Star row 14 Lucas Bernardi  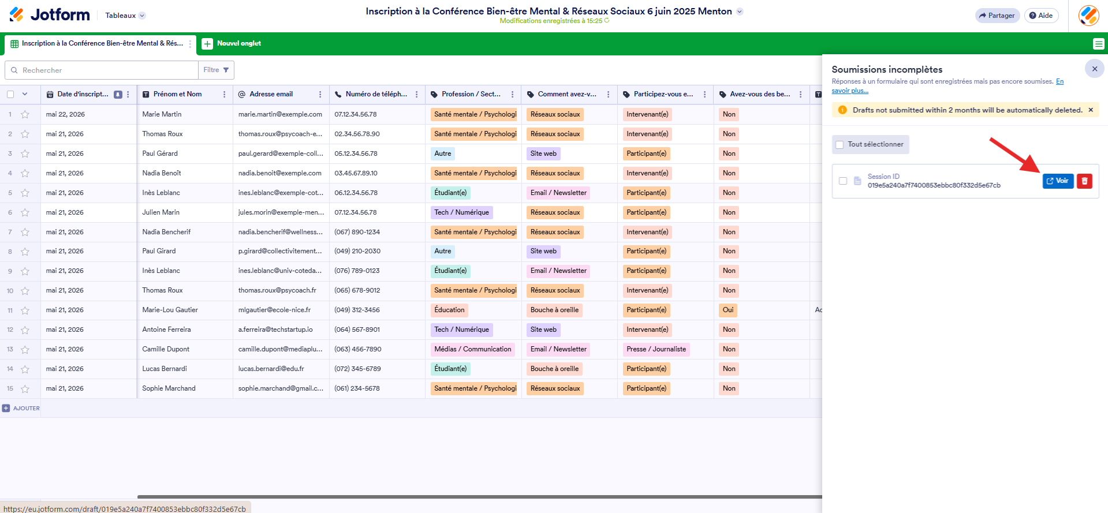click(x=25, y=369)
